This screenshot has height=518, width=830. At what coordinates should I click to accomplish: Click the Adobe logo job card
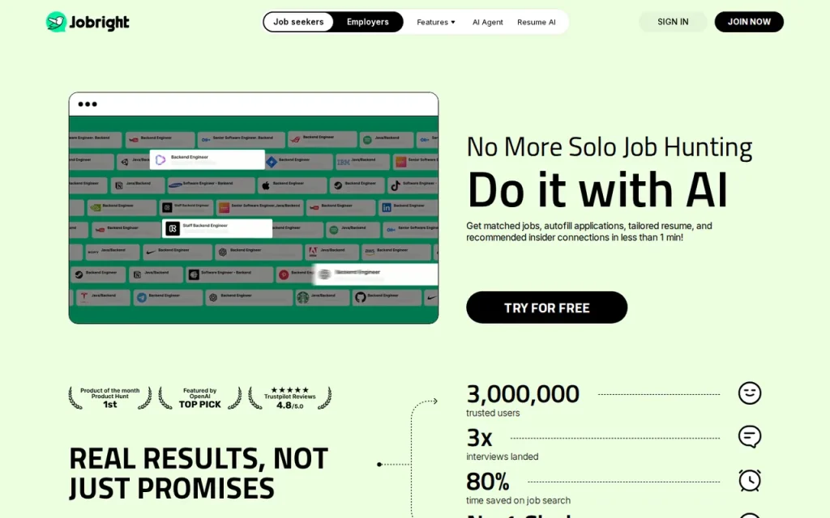point(332,253)
